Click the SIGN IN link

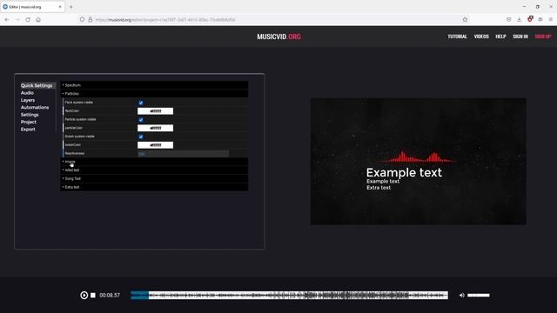coord(520,37)
